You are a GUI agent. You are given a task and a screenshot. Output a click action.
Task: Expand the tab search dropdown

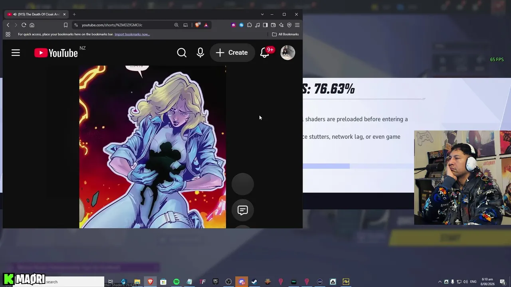262,14
